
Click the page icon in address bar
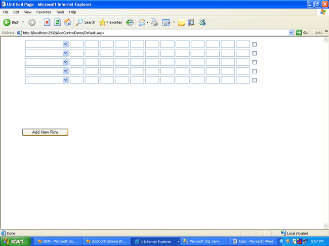click(x=19, y=33)
